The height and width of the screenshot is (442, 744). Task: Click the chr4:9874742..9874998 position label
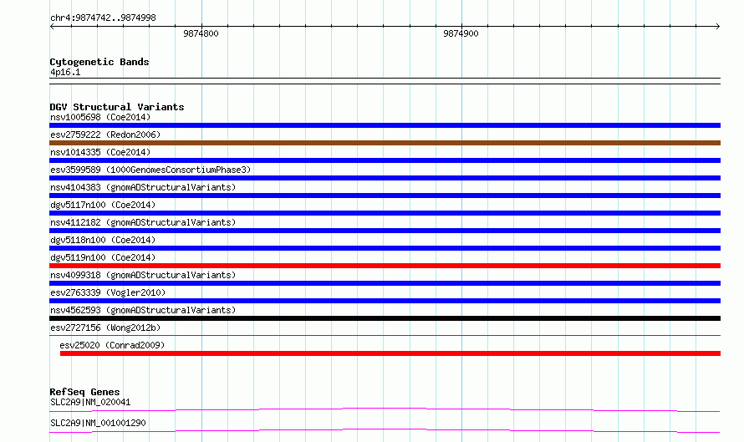point(103,18)
